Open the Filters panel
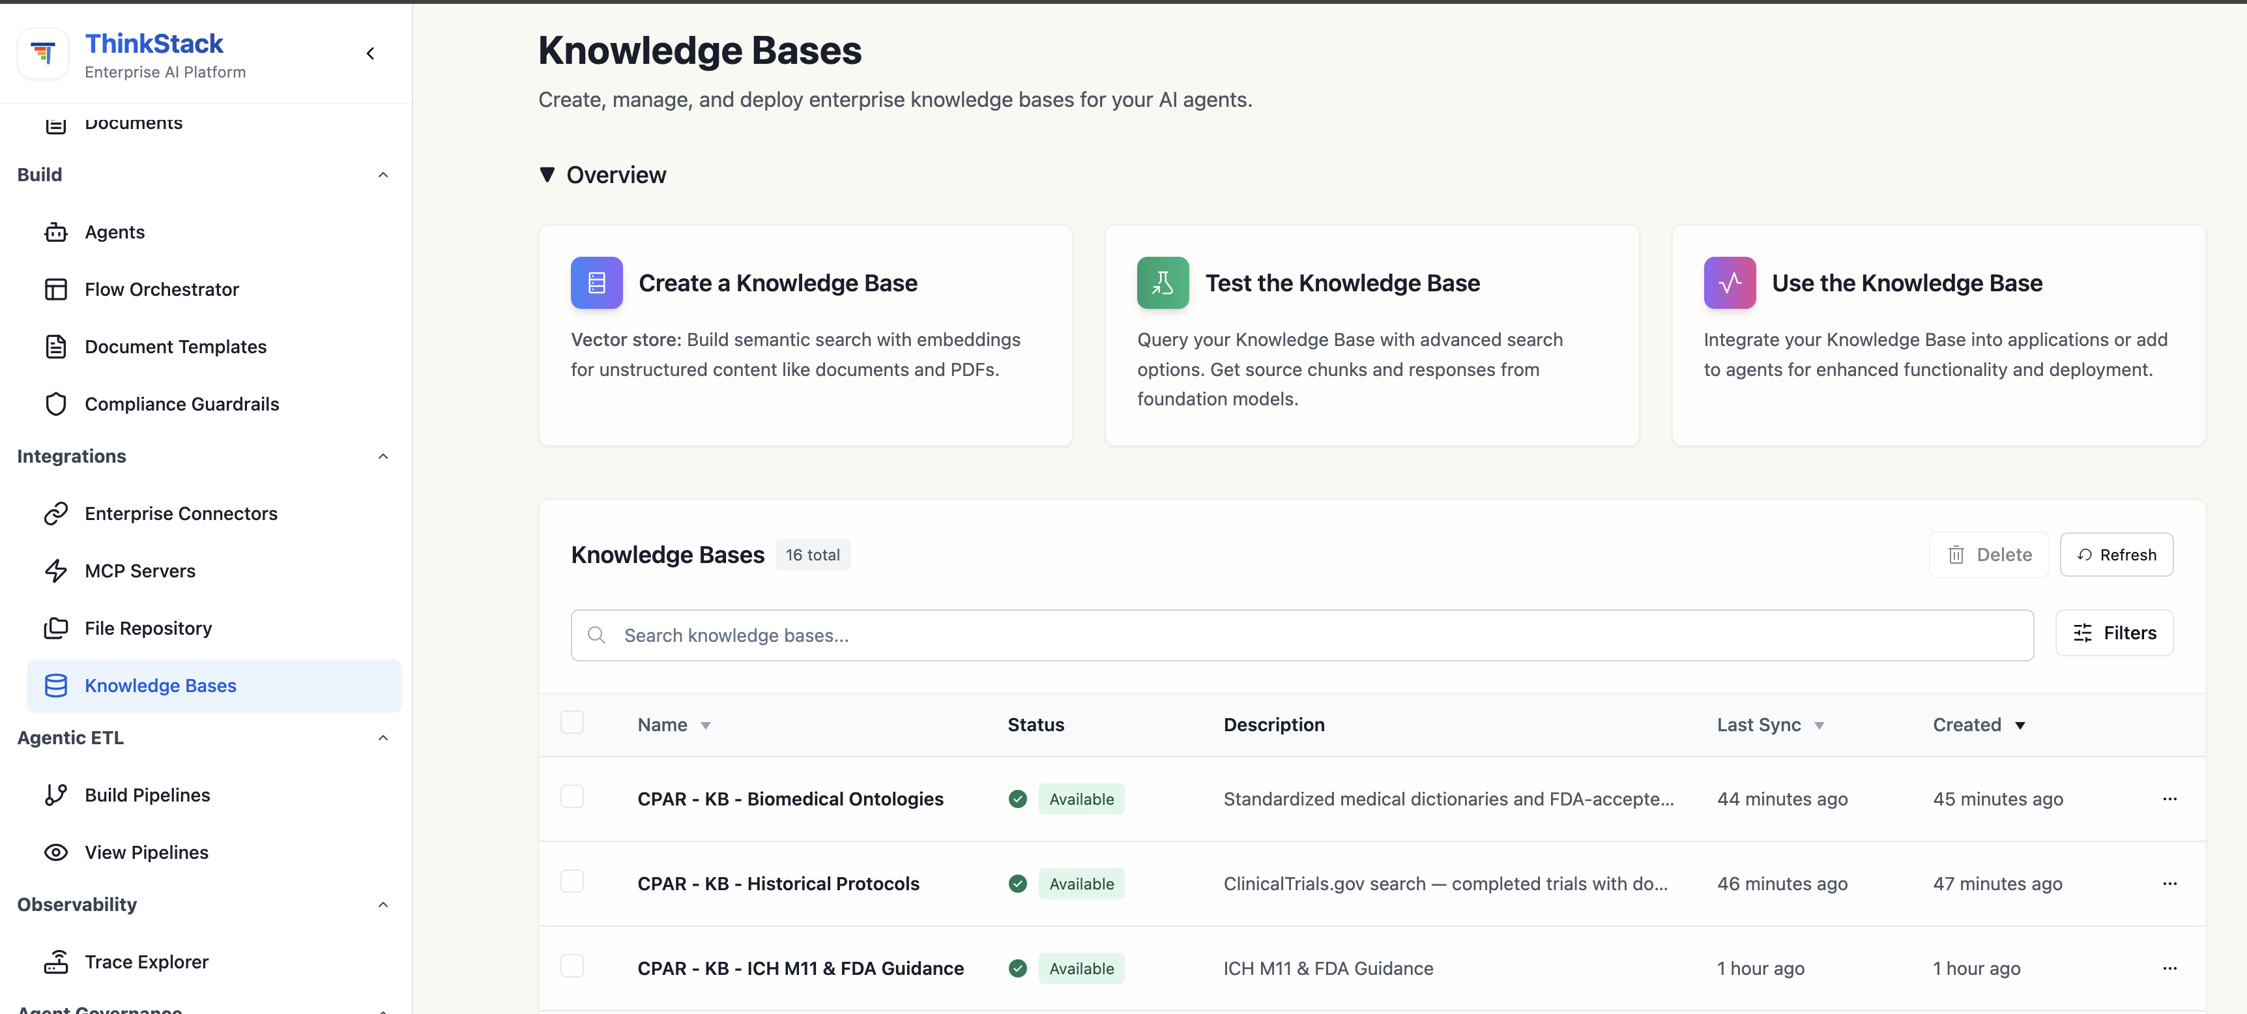 [x=2115, y=633]
